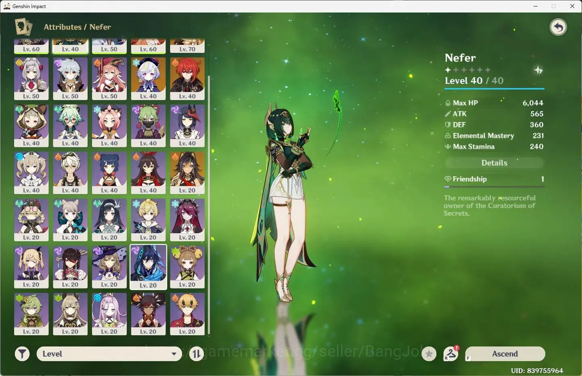Maximize the Genshin Impact window
Viewport: 582px width, 376px height.
click(x=554, y=6)
